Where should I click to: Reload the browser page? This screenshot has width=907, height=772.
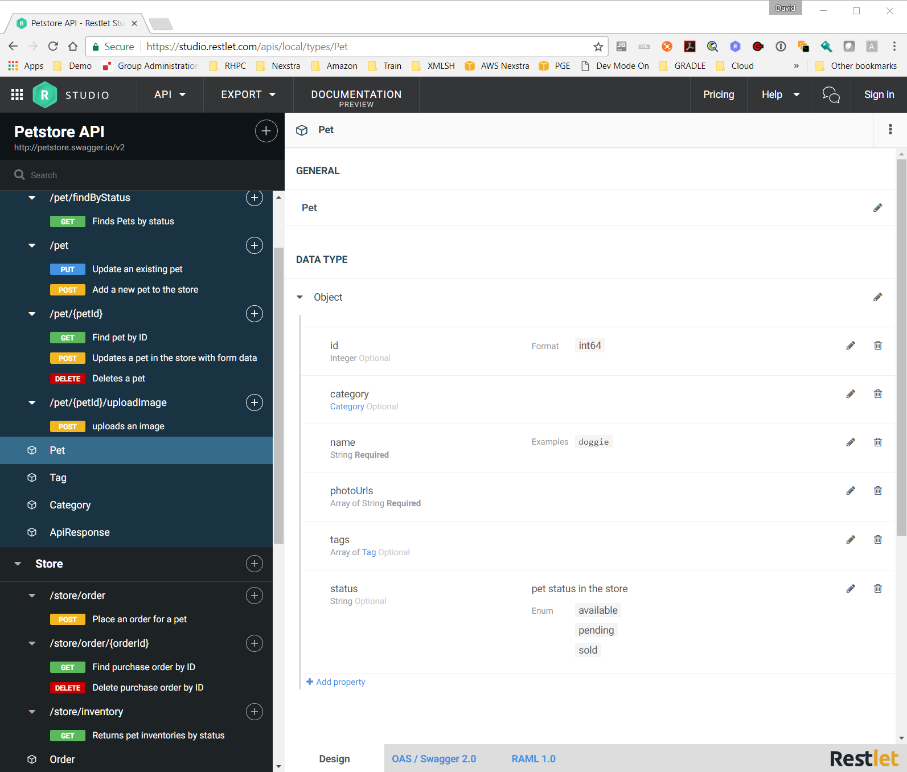coord(53,47)
